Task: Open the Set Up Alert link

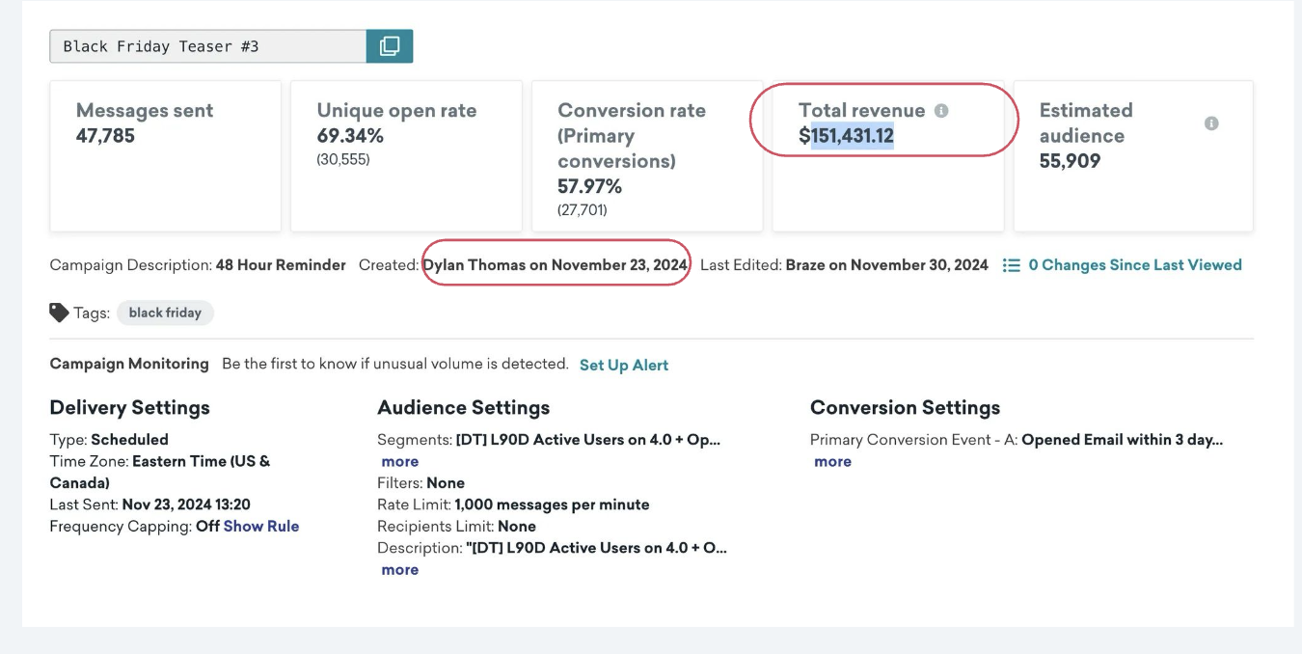Action: click(623, 366)
